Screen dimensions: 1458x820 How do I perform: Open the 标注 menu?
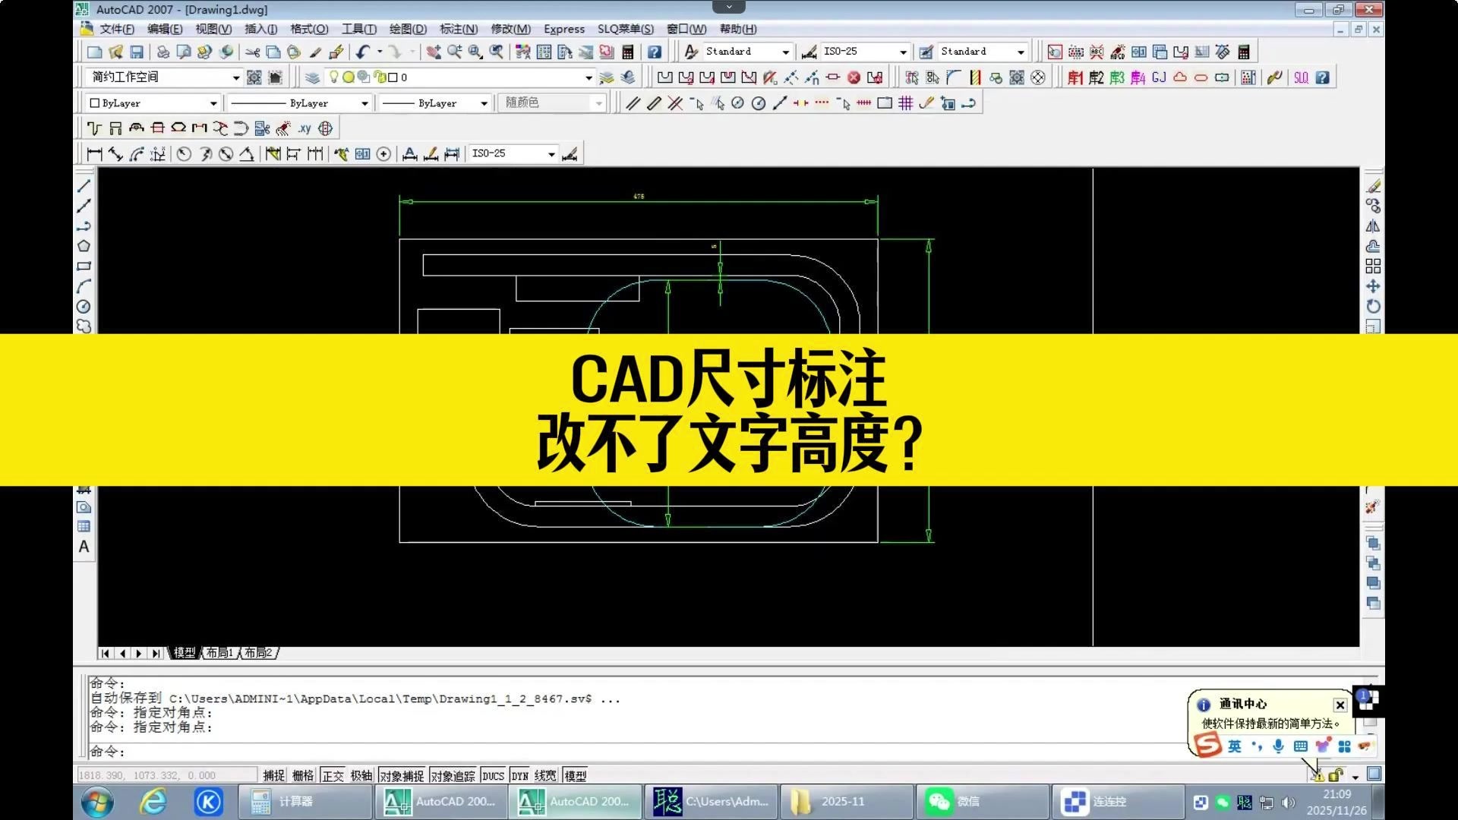click(x=457, y=29)
